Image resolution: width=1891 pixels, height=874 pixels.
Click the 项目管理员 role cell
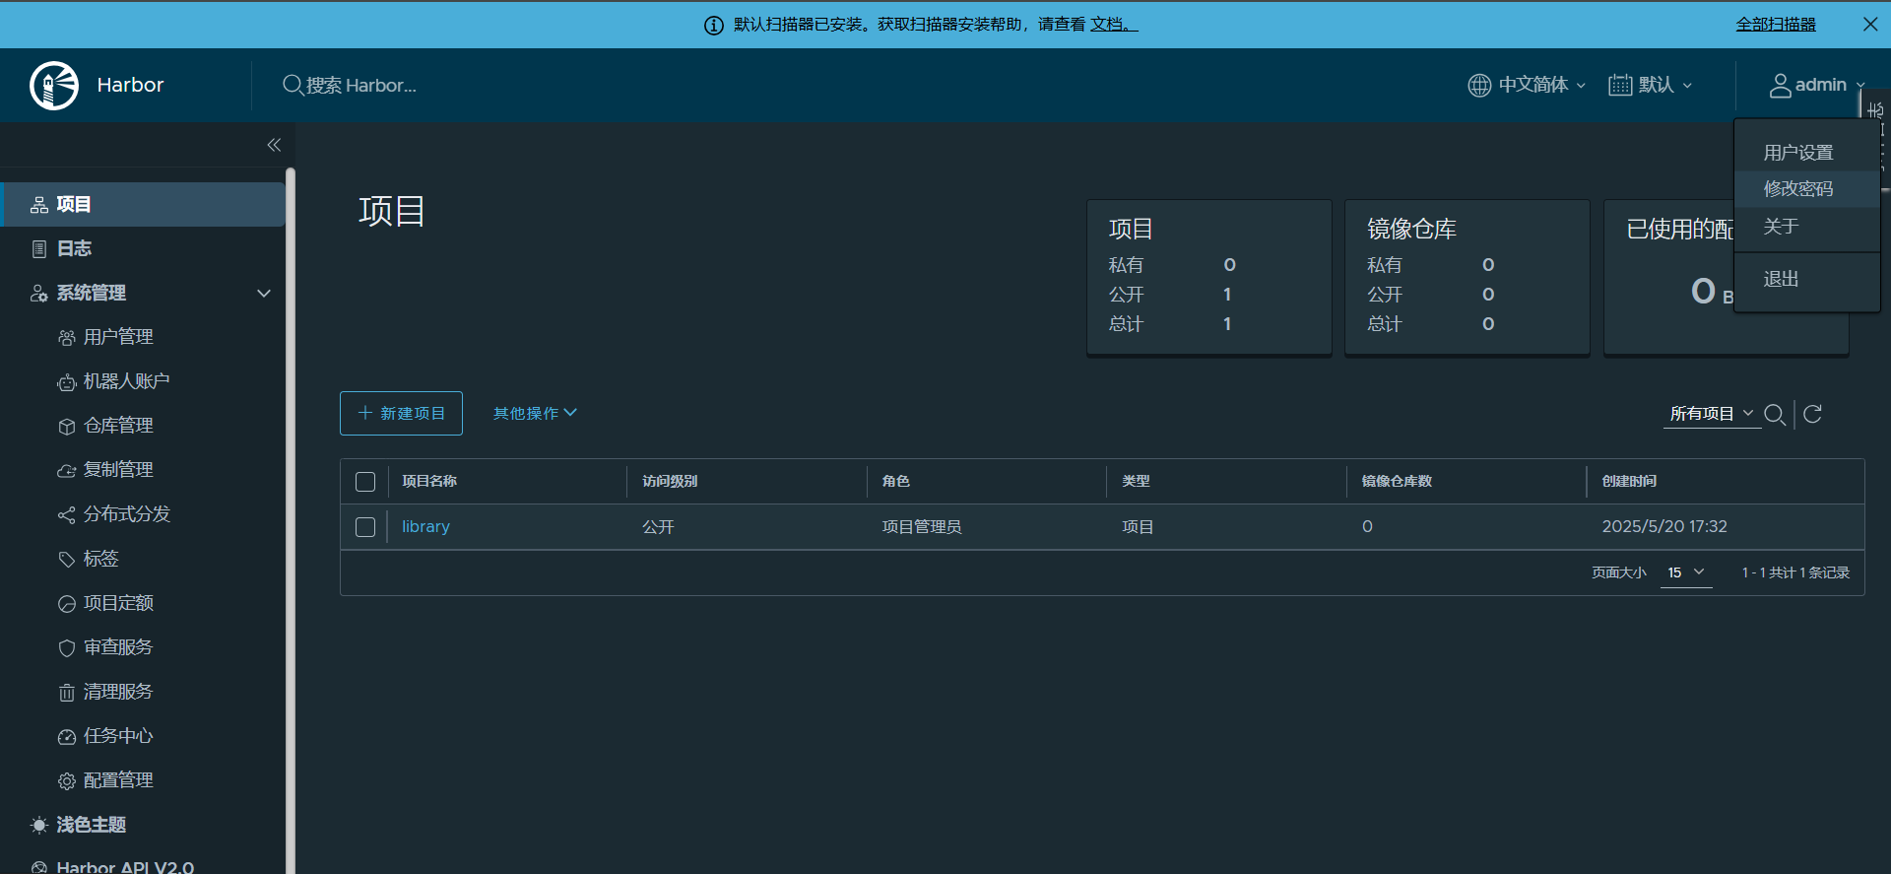click(922, 527)
